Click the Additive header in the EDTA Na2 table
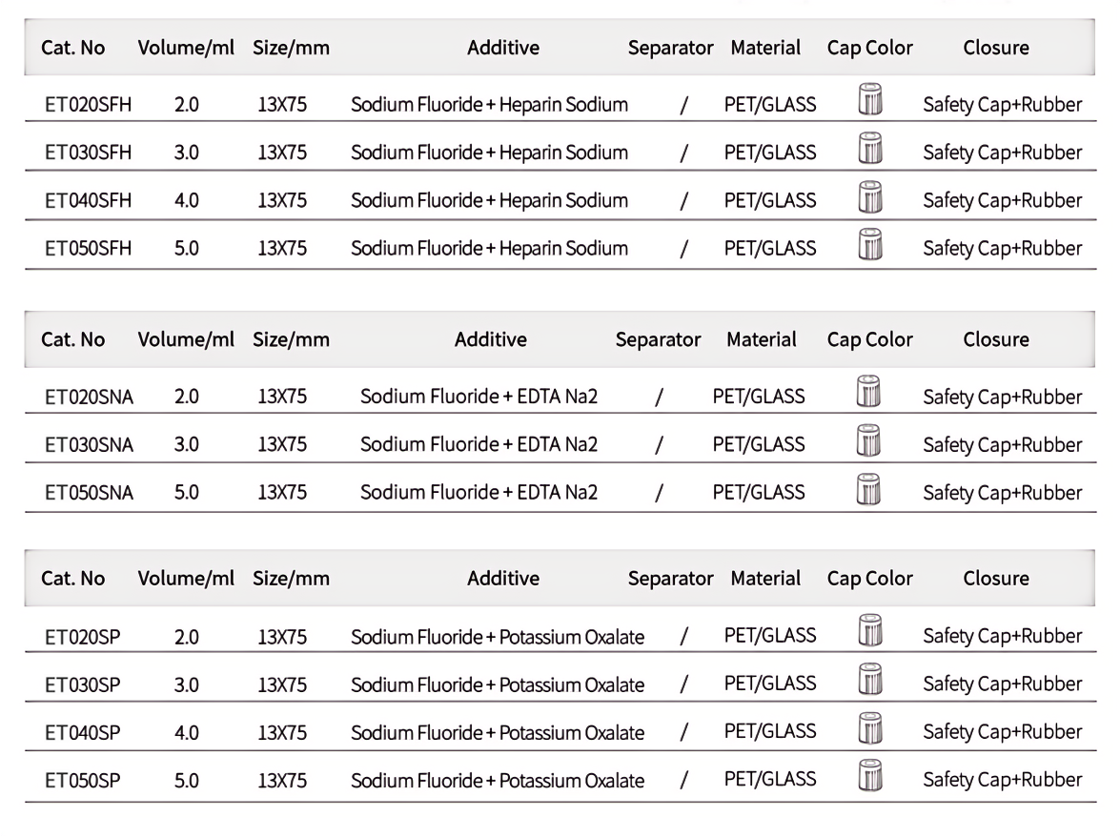Screen dimensions: 1120x837 [x=490, y=339]
